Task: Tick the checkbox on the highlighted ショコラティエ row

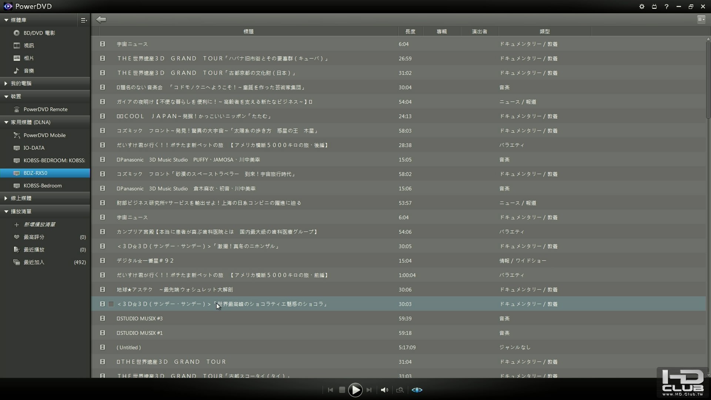Action: pyautogui.click(x=111, y=304)
